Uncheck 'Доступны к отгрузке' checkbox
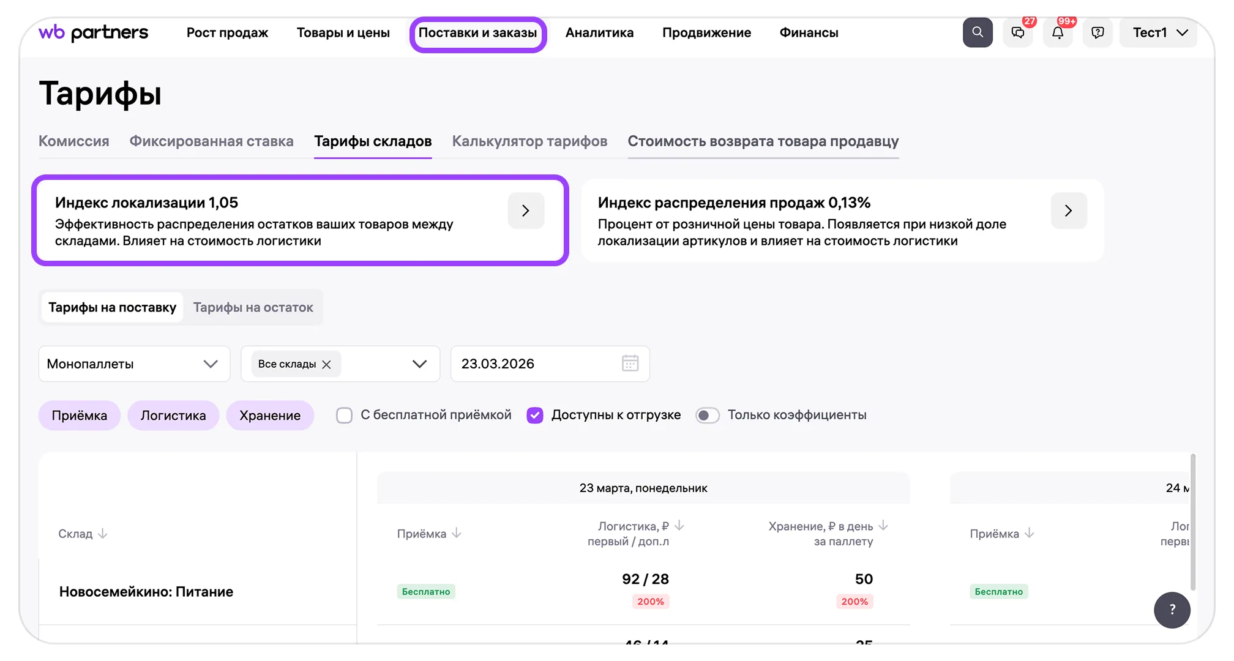 (x=535, y=416)
